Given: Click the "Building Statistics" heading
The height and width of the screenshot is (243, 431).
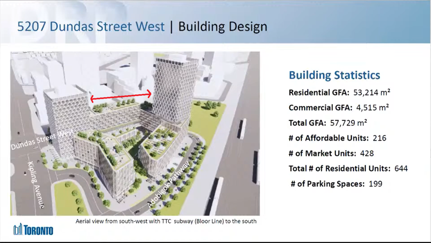Looking at the screenshot, I should pos(334,75).
